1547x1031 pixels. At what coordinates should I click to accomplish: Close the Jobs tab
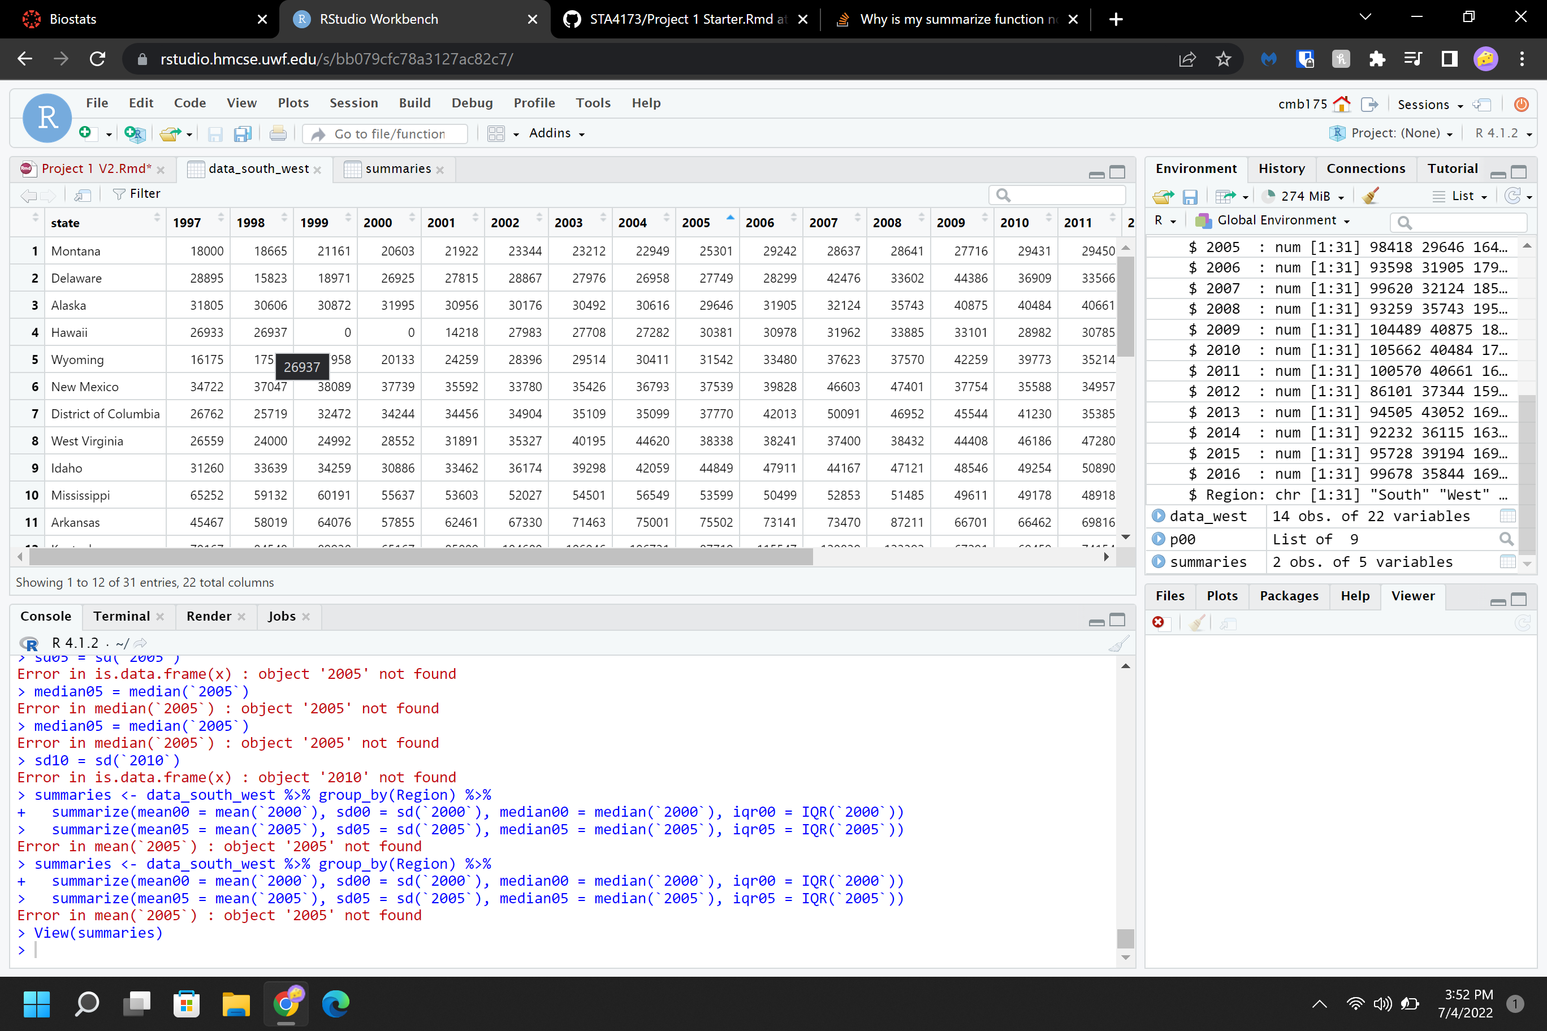click(305, 617)
